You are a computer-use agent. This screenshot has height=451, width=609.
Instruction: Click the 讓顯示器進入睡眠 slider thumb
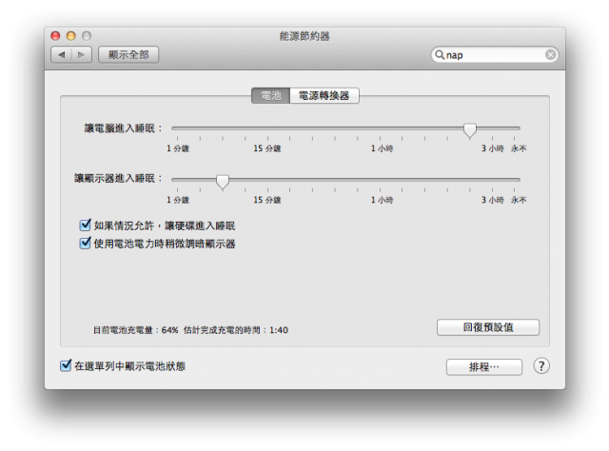[223, 182]
